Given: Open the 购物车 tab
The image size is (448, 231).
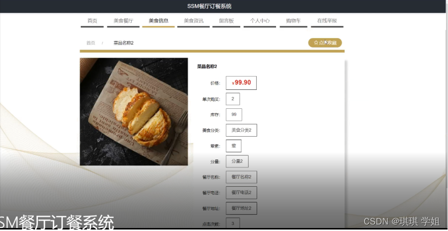Looking at the screenshot, I should pos(294,21).
